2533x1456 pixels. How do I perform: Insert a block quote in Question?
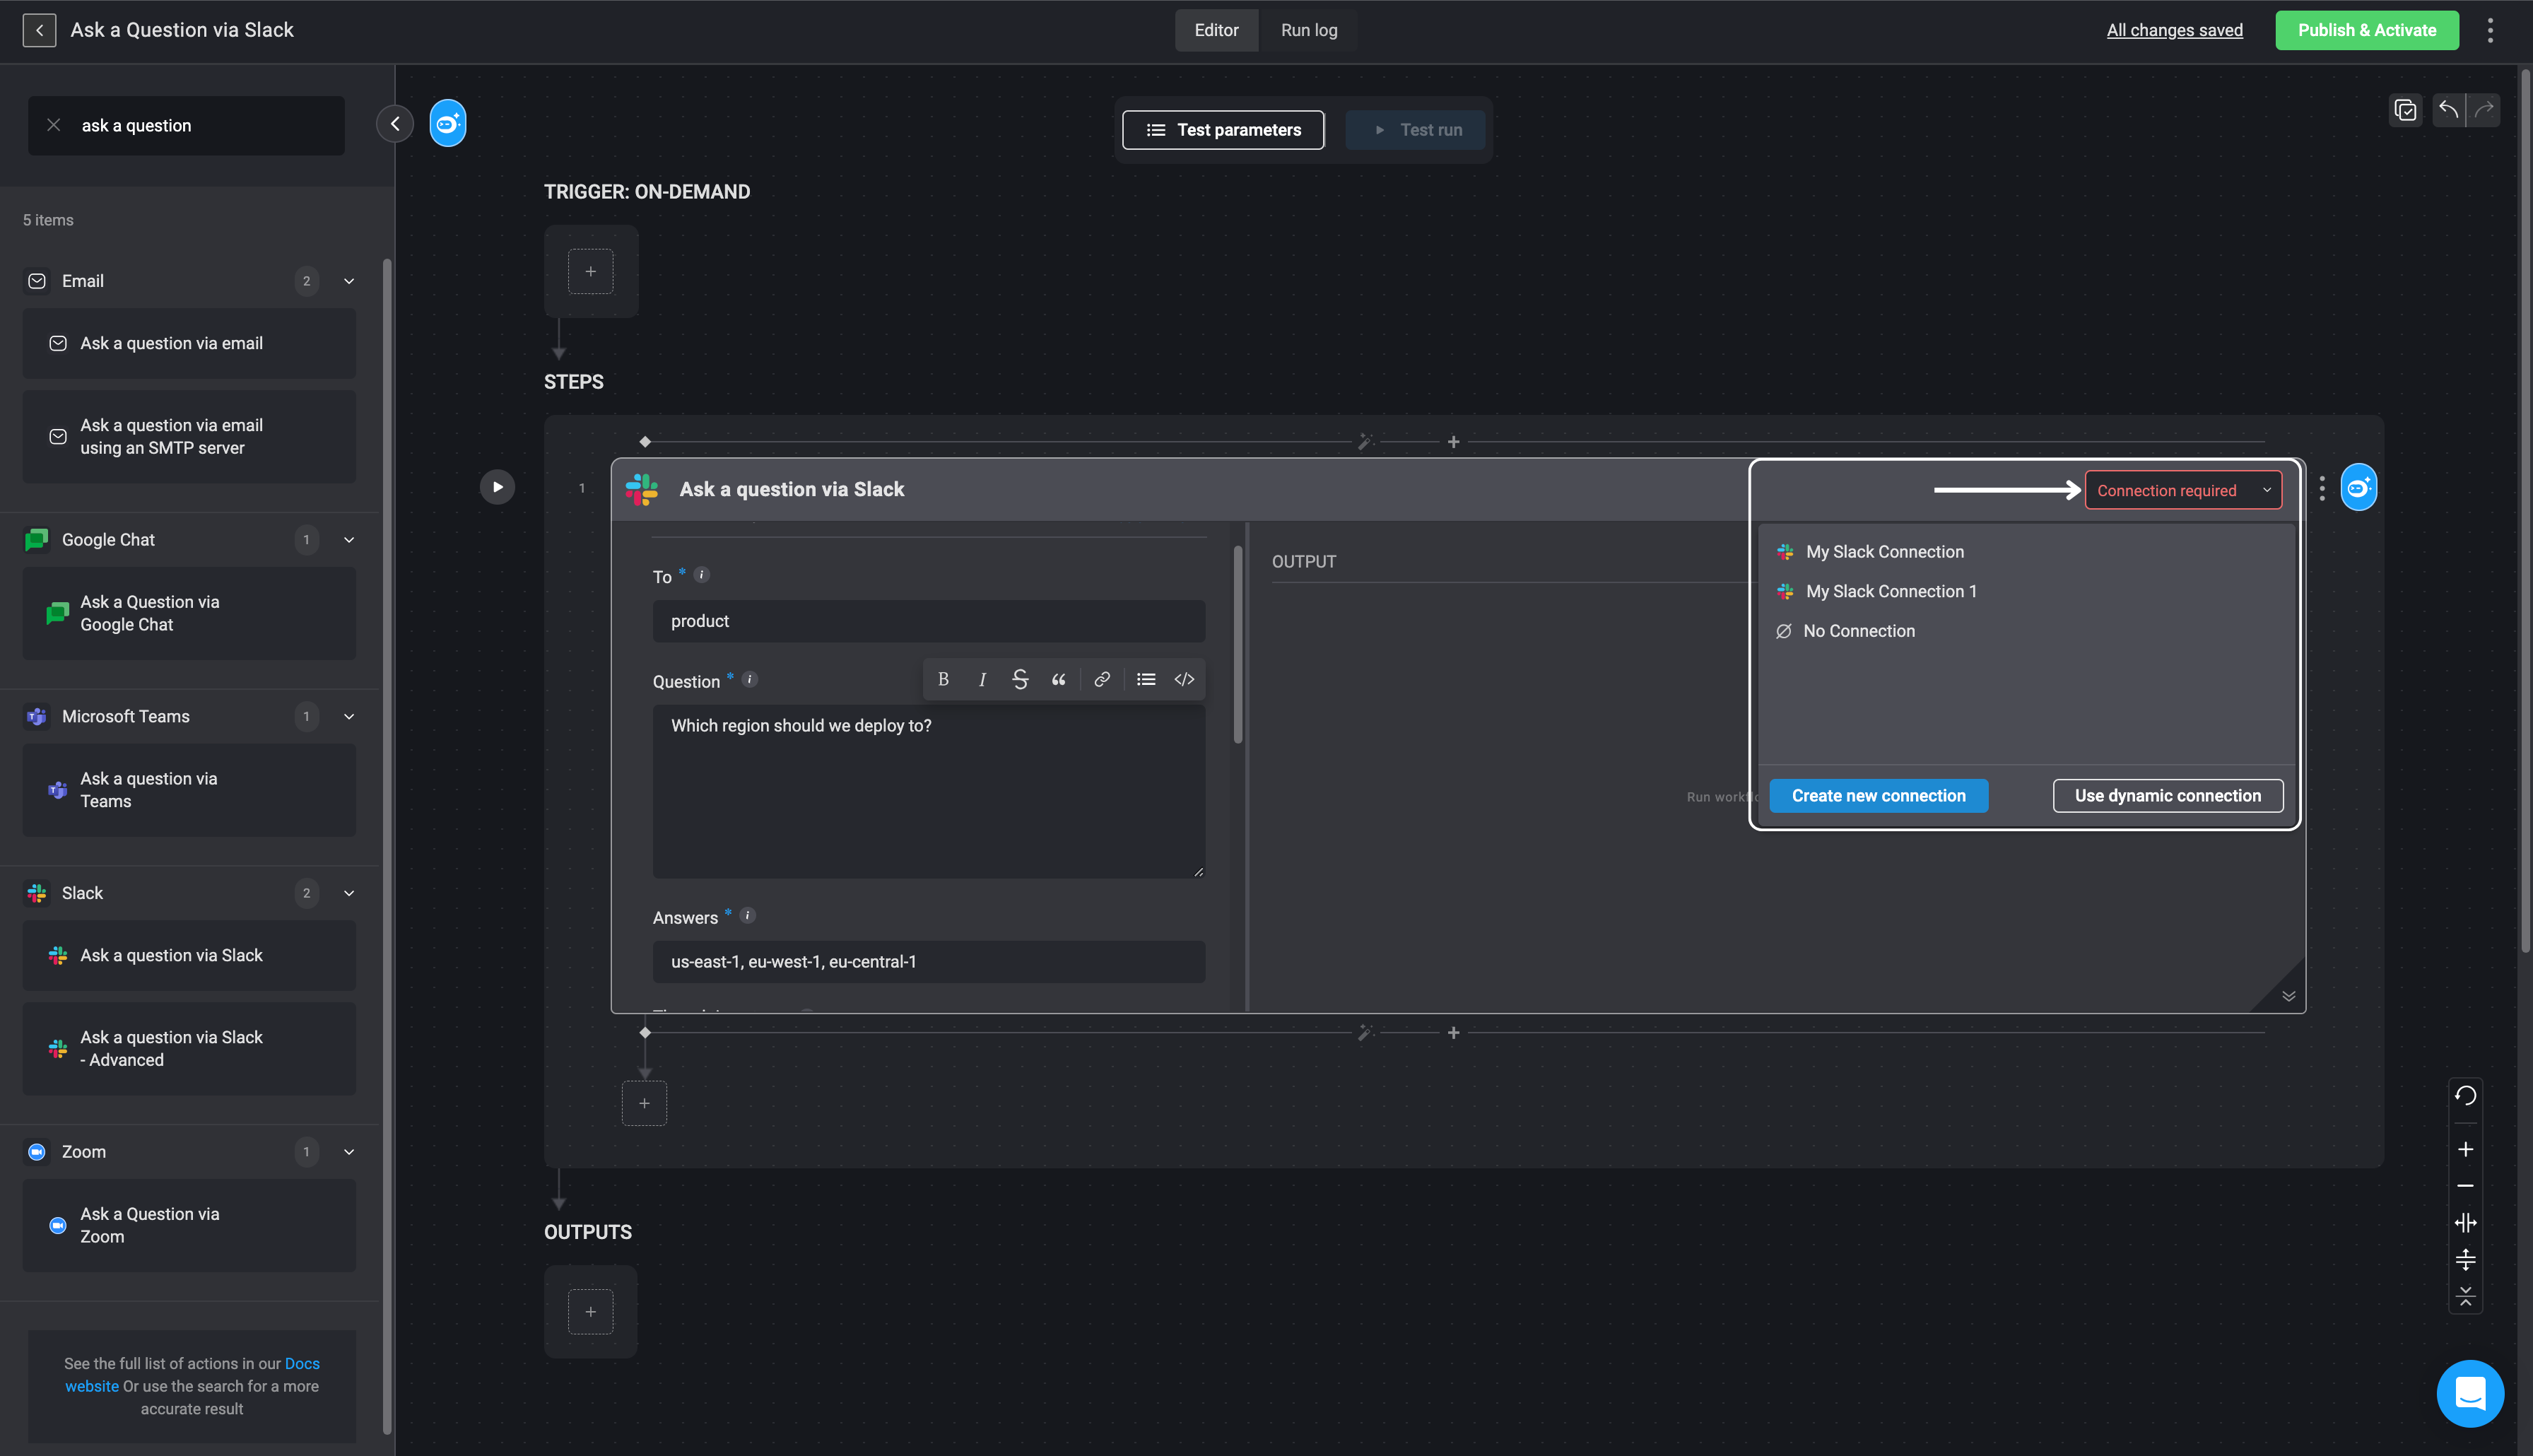(1059, 679)
